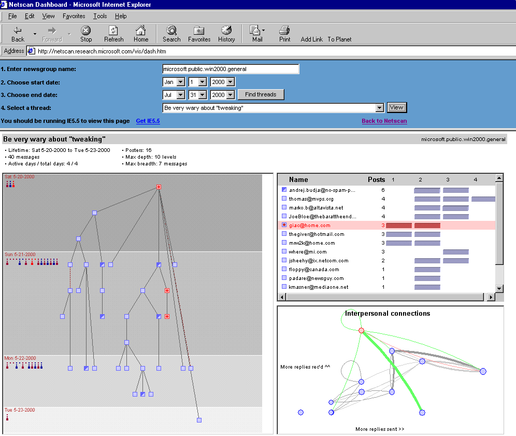Viewport: 516px width, 436px height.
Task: Toggle checkbox next to thomas@mvps.org
Action: [x=284, y=199]
